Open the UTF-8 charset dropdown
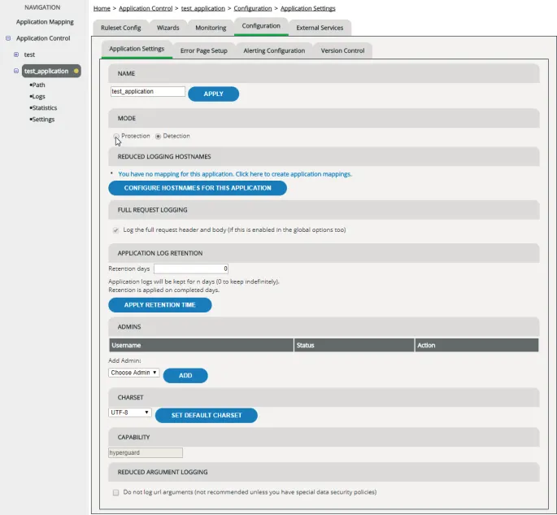557x515 pixels. [x=129, y=412]
